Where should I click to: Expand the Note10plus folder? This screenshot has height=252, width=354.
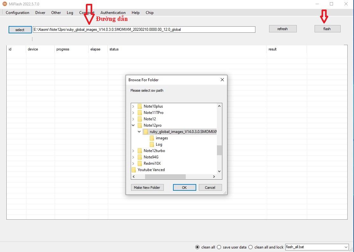[133, 106]
